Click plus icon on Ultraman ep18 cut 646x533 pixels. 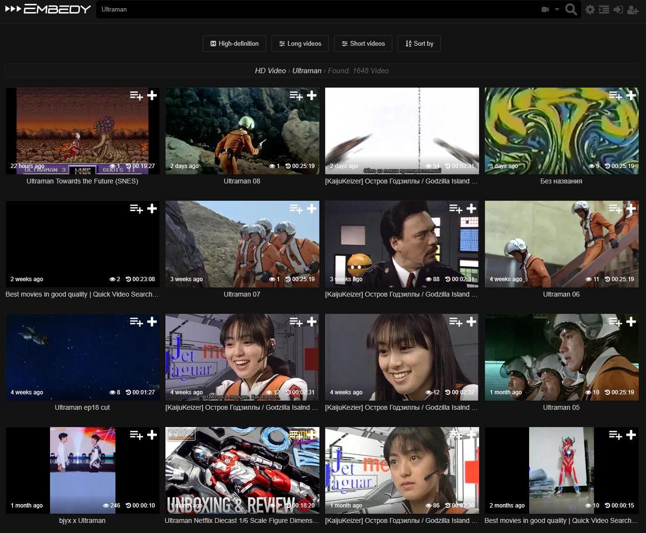[152, 322]
